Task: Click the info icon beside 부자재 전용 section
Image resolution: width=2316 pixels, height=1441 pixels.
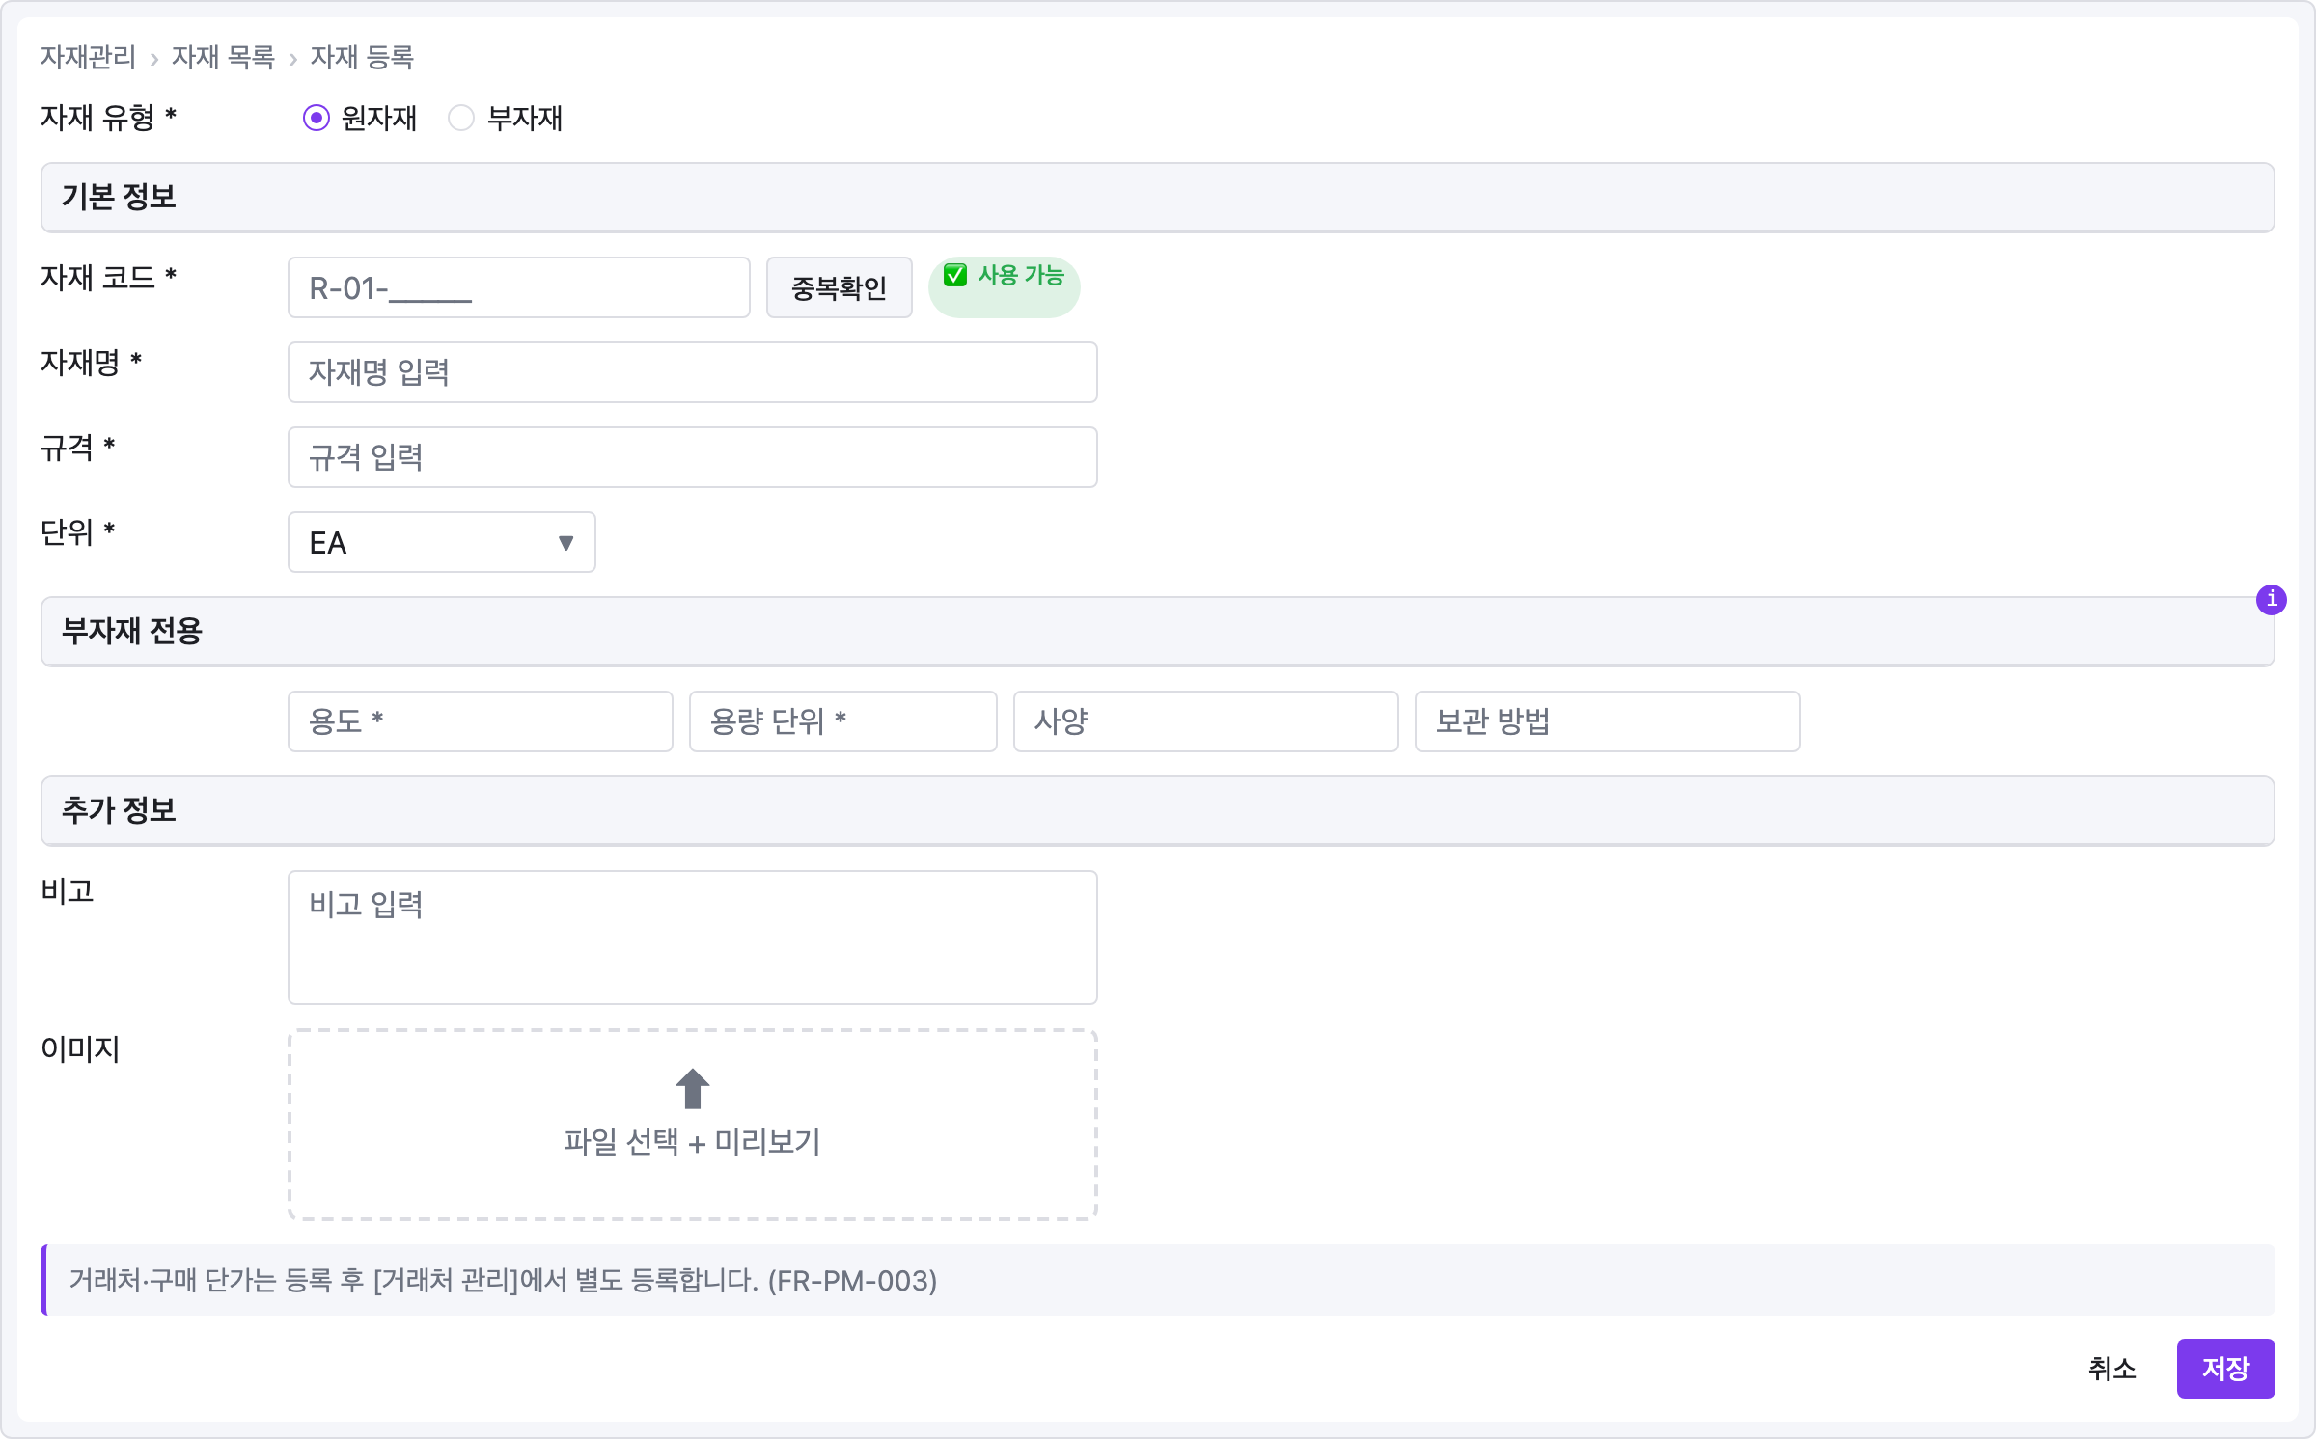Action: pyautogui.click(x=2273, y=600)
